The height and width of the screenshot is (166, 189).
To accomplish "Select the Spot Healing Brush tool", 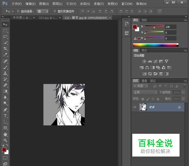I will [x=5, y=61].
